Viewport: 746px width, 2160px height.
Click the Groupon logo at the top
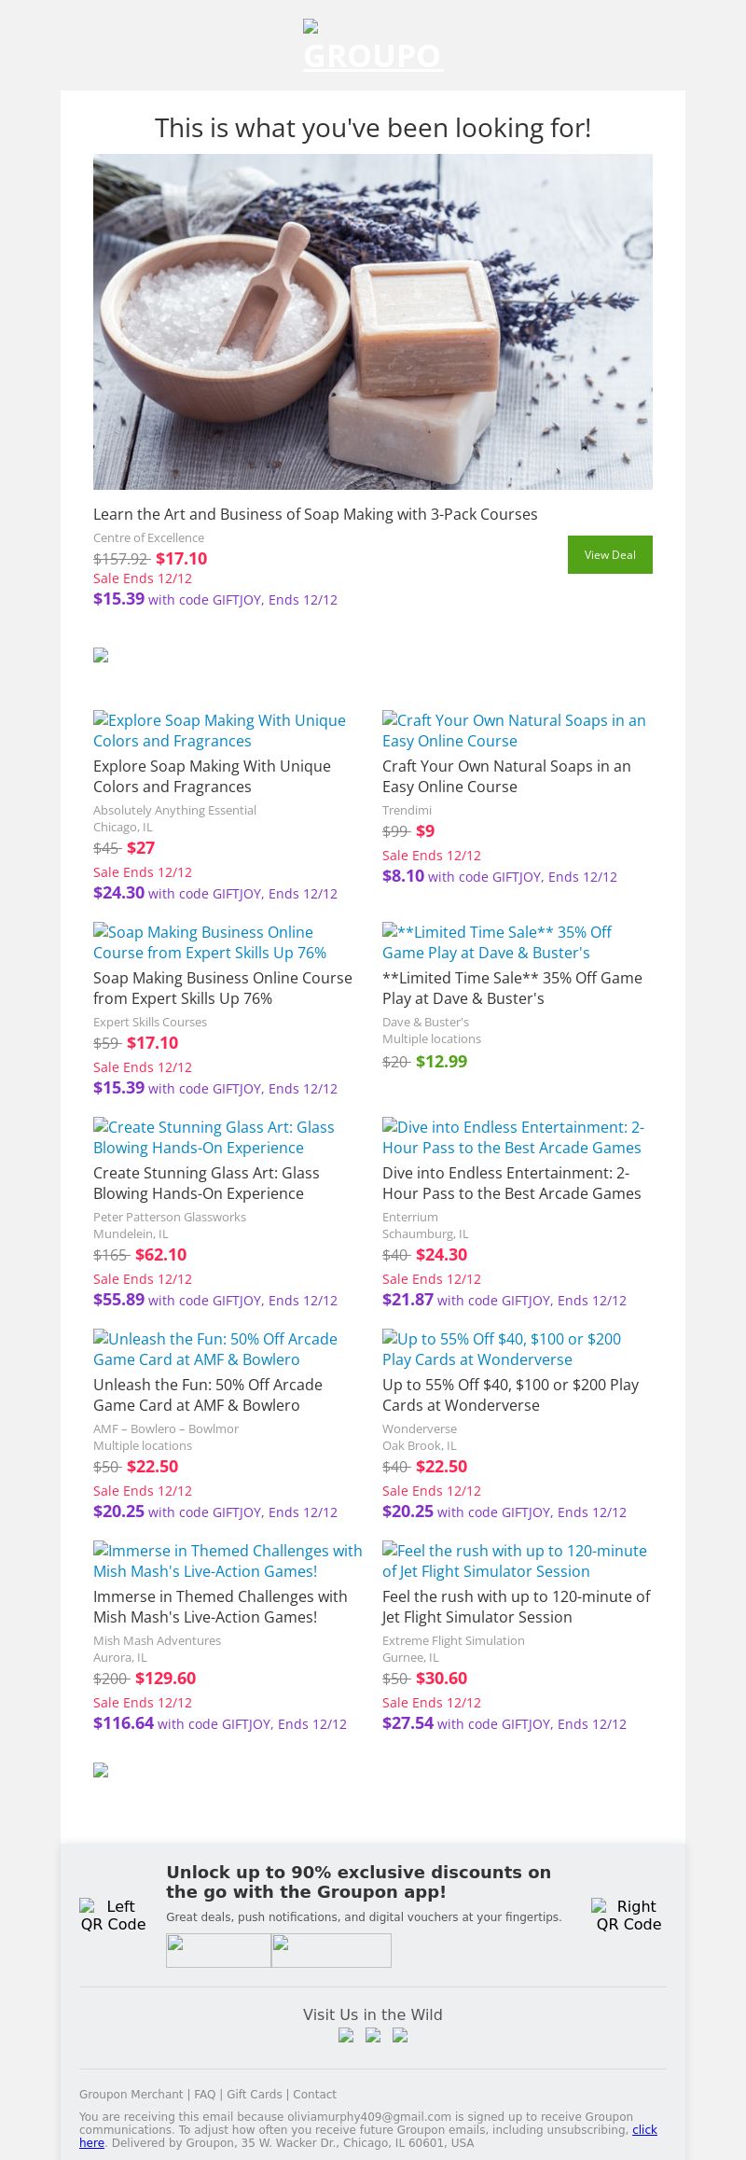tap(373, 47)
